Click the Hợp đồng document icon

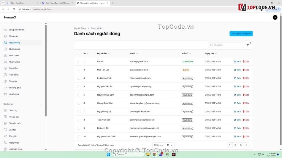tap(5, 75)
